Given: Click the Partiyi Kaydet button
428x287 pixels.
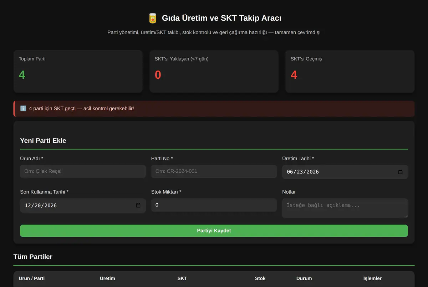Looking at the screenshot, I should pyautogui.click(x=214, y=231).
